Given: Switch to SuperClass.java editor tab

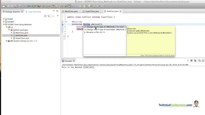Looking at the screenshot, I should [x=91, y=11].
